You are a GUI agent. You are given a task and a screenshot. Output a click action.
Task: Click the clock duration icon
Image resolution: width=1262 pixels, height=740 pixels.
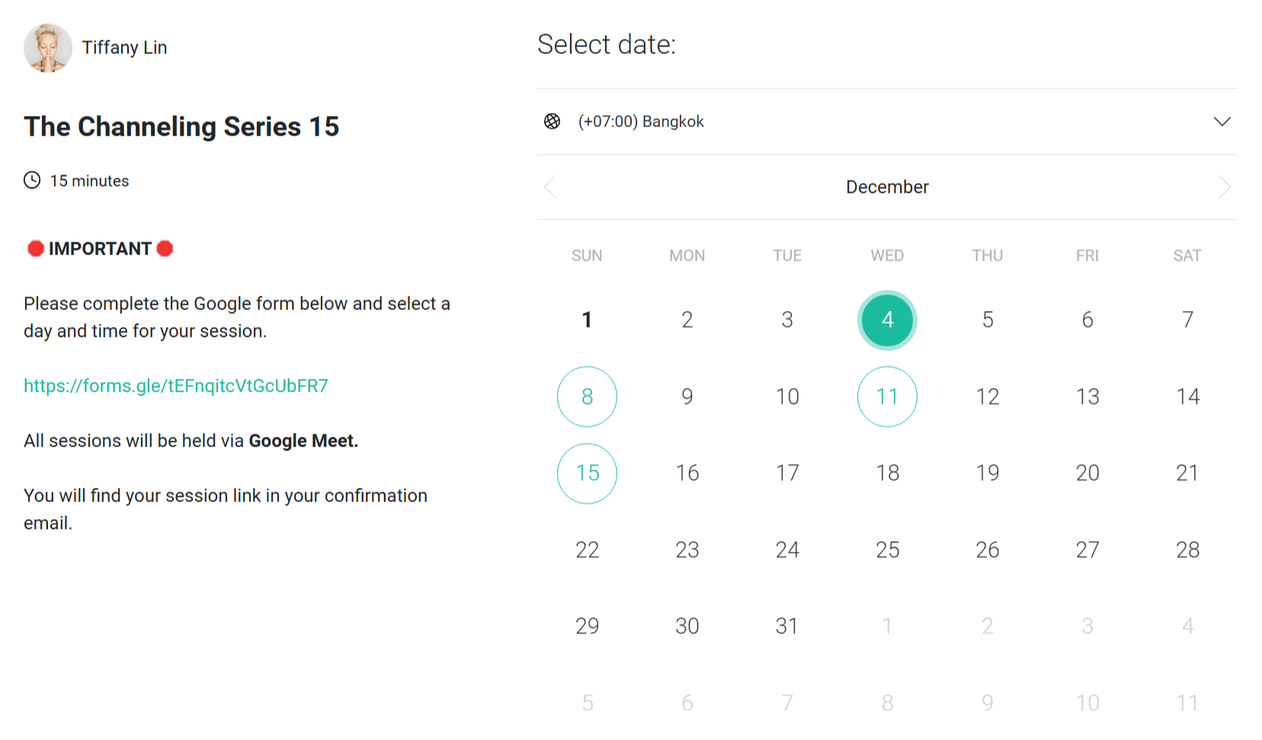tap(32, 181)
